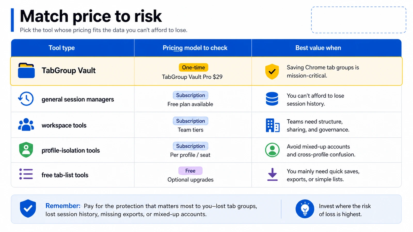Select the office building teams icon

273,125
